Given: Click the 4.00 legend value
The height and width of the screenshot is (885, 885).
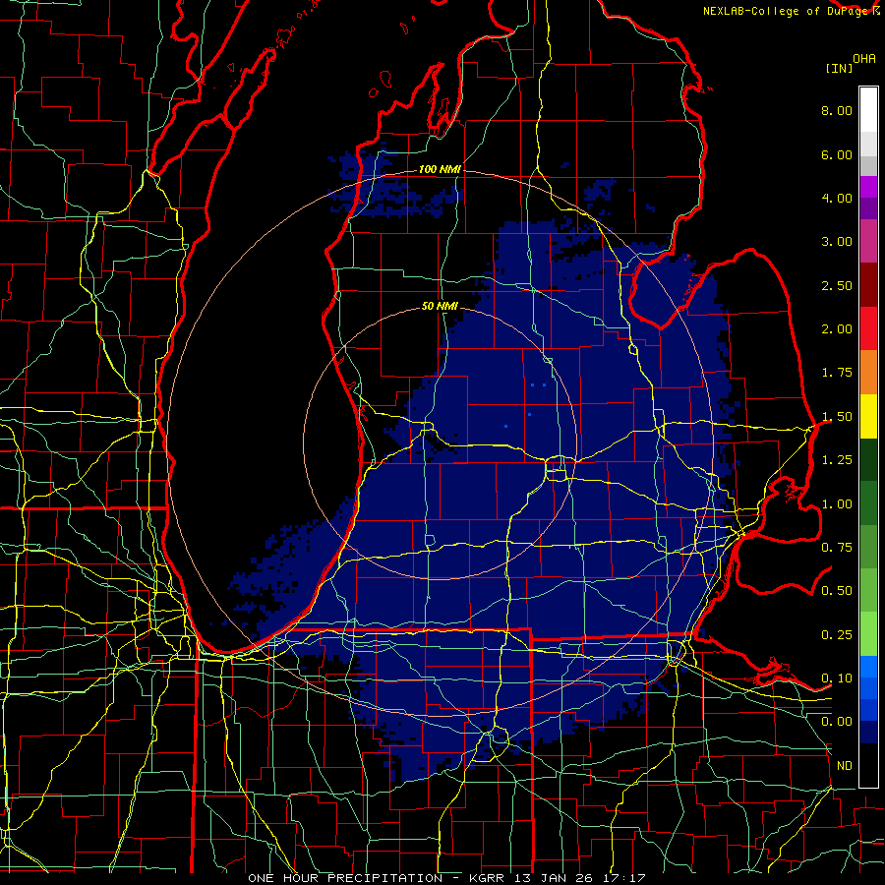Looking at the screenshot, I should pos(837,198).
